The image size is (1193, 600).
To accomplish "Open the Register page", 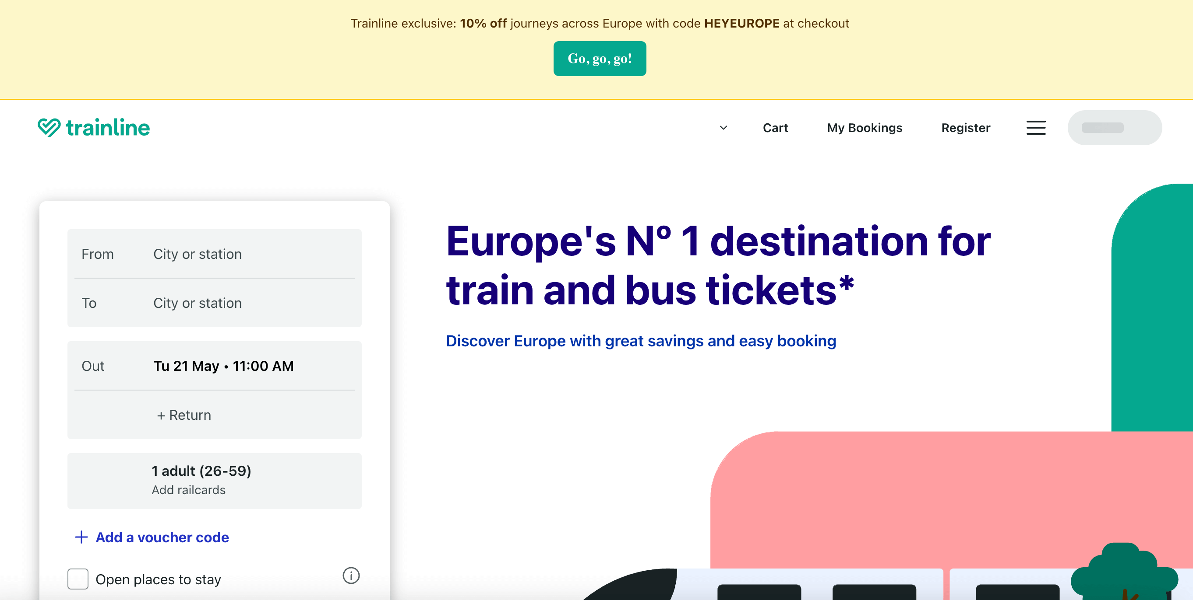I will pyautogui.click(x=966, y=128).
